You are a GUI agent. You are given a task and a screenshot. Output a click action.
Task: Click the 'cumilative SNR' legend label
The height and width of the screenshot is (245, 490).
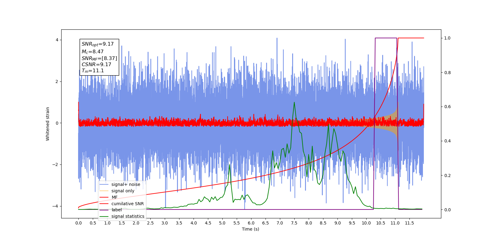(x=127, y=204)
